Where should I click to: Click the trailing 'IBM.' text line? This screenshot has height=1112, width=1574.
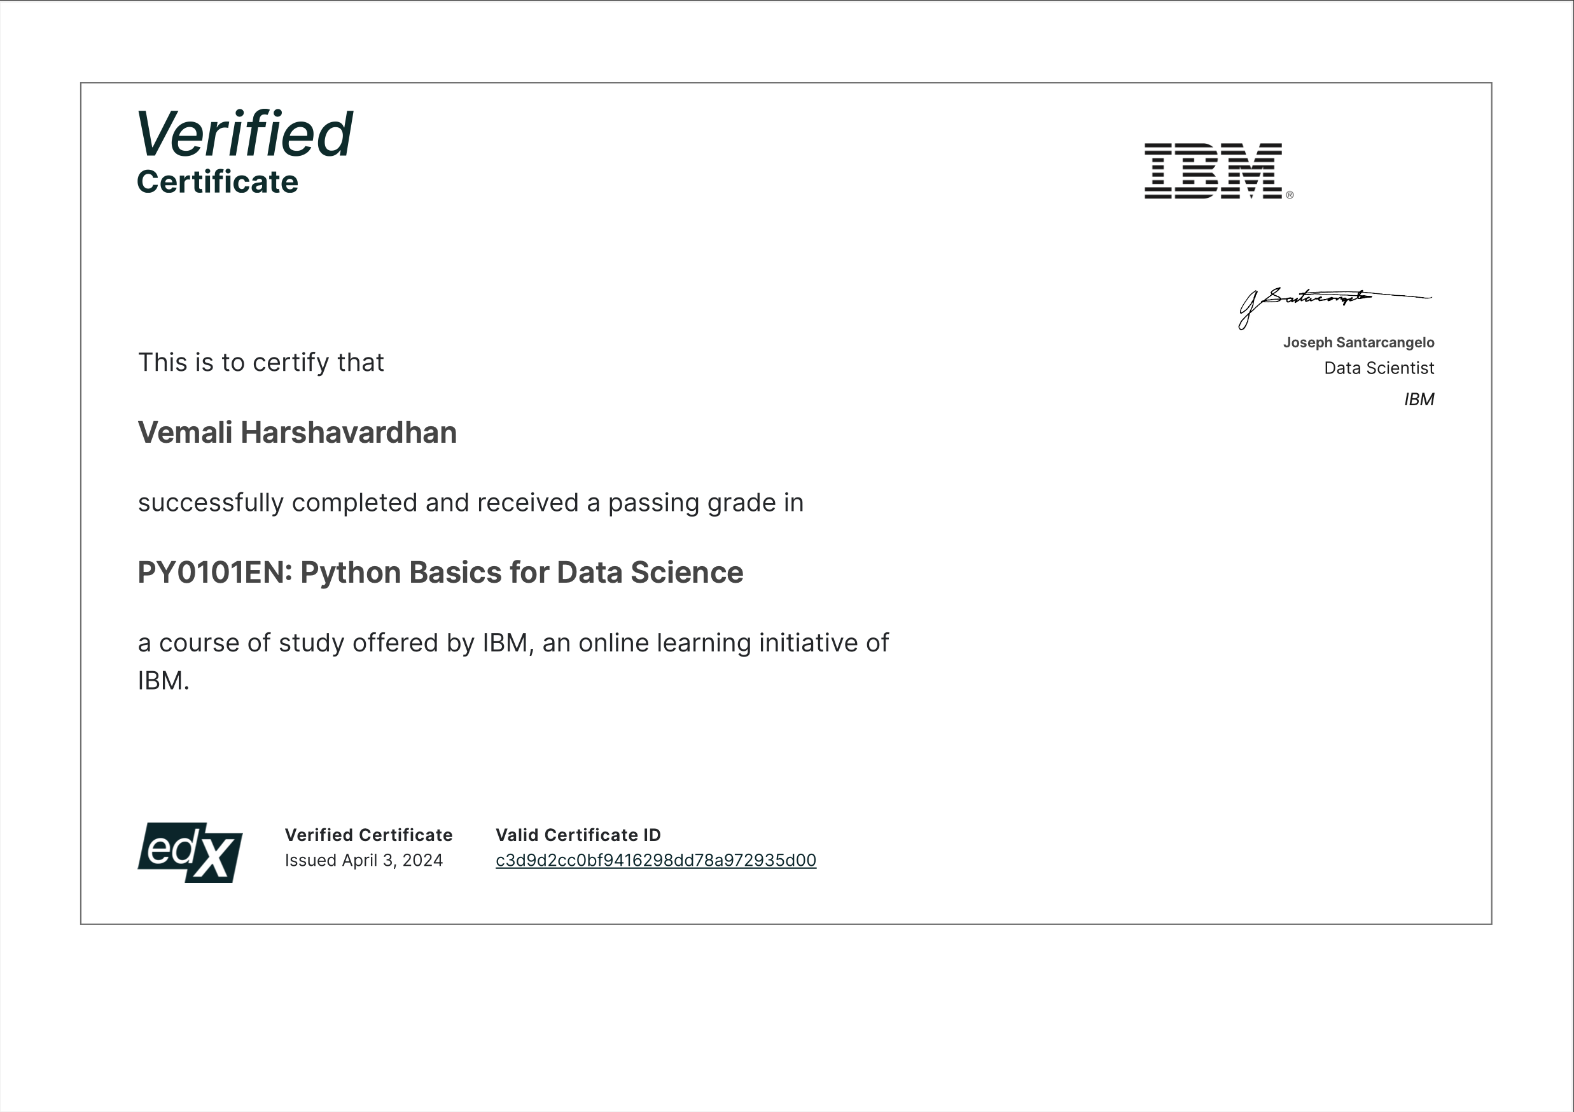[x=163, y=681]
